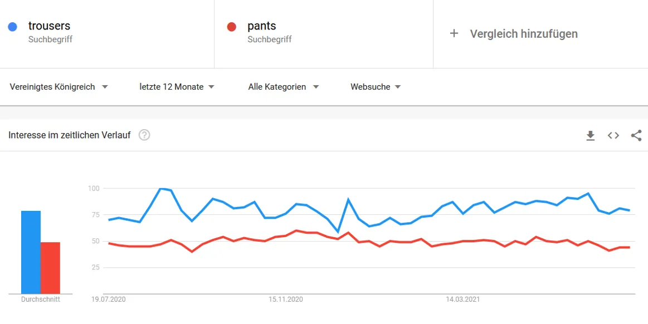Click the Durchschnitt label under the bars
The width and height of the screenshot is (648, 324).
(41, 300)
